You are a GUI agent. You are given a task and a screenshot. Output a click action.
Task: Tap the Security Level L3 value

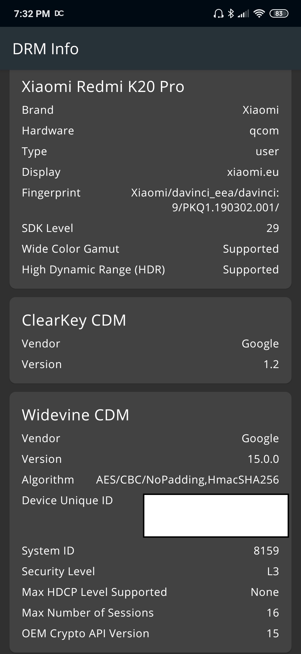pyautogui.click(x=273, y=571)
